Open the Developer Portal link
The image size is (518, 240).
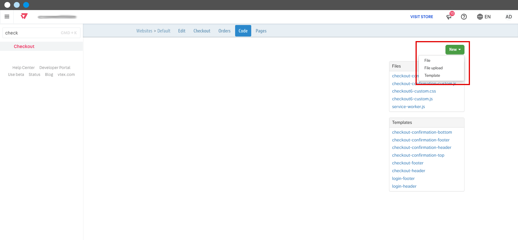click(55, 68)
